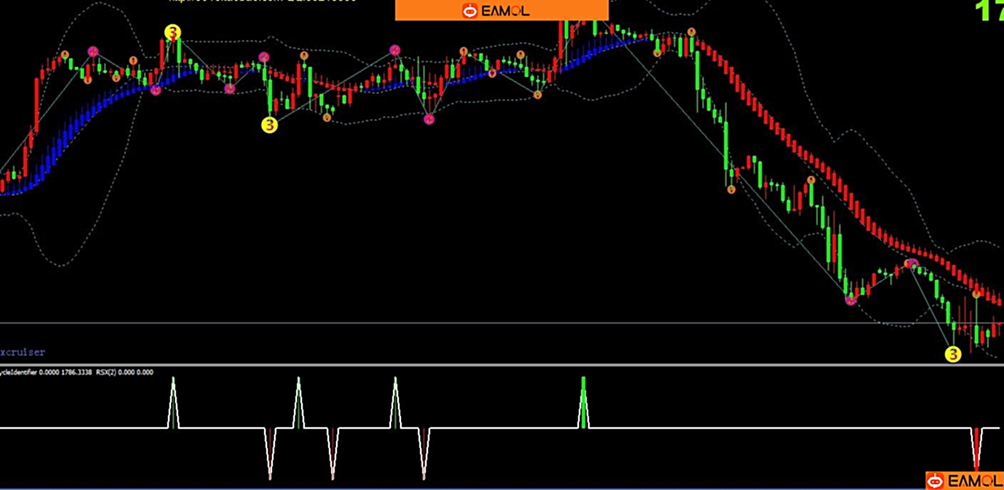Click the orange marker at the top before the big drop
1004x490 pixels.
click(691, 32)
